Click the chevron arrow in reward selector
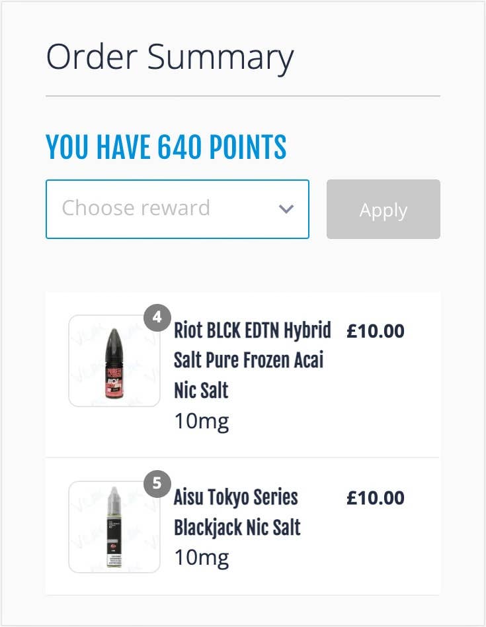Image resolution: width=486 pixels, height=627 pixels. [x=286, y=209]
